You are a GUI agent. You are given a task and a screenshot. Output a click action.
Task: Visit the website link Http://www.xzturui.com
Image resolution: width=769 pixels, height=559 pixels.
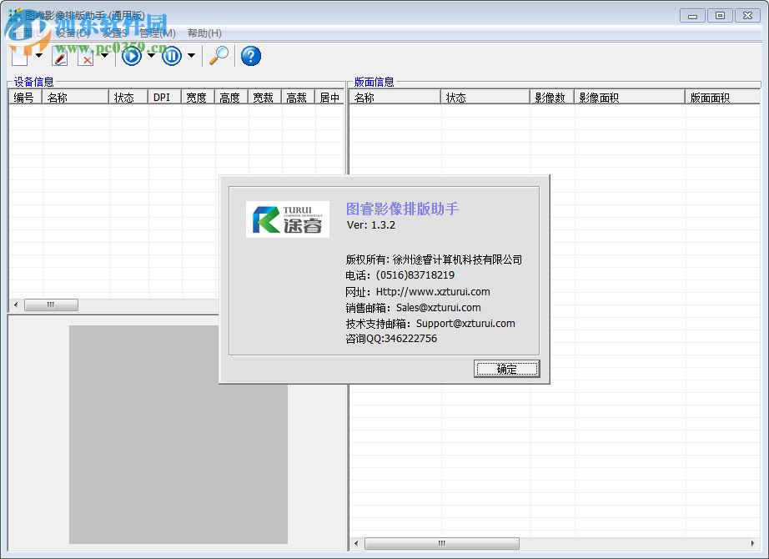point(433,291)
